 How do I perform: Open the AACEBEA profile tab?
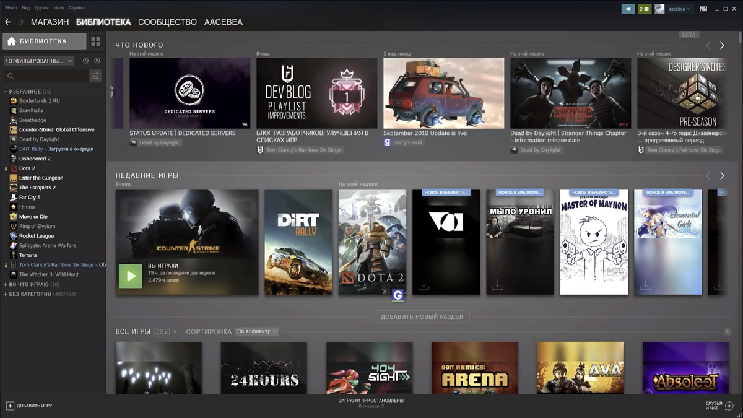click(x=223, y=22)
